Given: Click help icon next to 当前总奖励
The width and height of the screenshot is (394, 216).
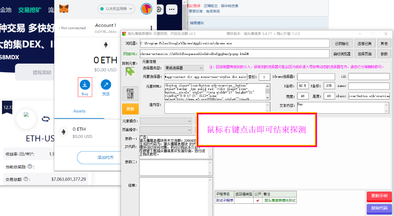Looking at the screenshot, I should click(x=30, y=166).
